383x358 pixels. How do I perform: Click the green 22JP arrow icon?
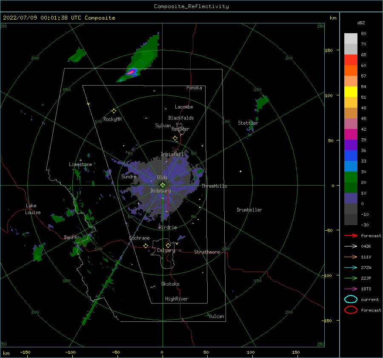pos(351,278)
